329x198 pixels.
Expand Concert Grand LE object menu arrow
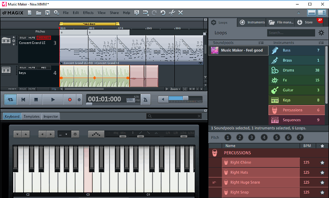click(x=200, y=63)
